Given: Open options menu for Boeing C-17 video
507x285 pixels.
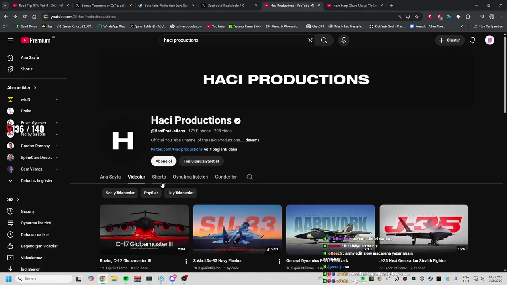Looking at the screenshot, I should coord(186,261).
